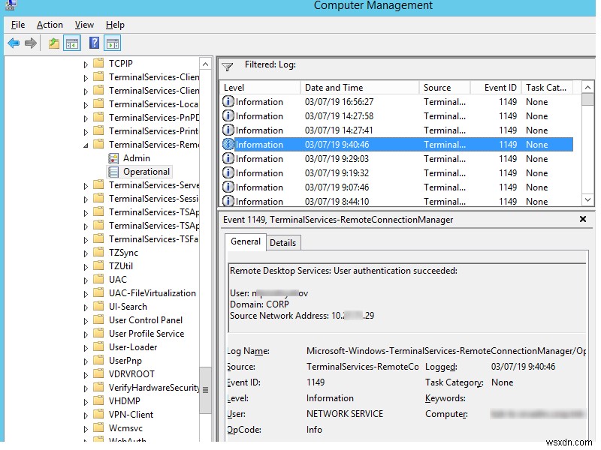The height and width of the screenshot is (450, 601).
Task: Toggle the console tree visibility icon
Action: click(x=71, y=43)
